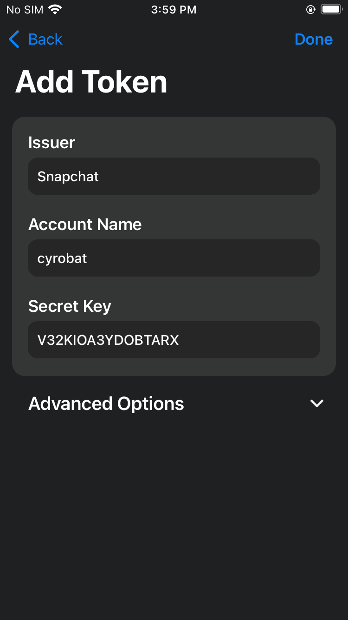The height and width of the screenshot is (620, 348).
Task: Tap the battery indicator icon
Action: [x=331, y=9]
